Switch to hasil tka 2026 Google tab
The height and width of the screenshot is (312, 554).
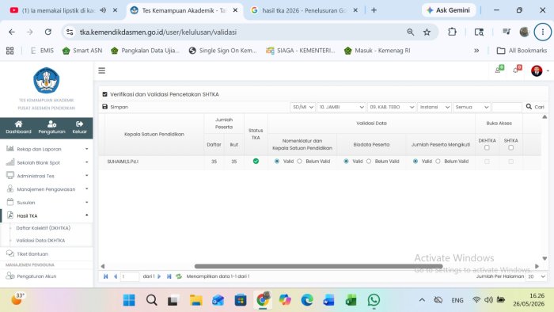[304, 10]
